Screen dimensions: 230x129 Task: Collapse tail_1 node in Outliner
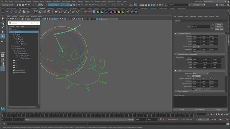(x=13, y=34)
